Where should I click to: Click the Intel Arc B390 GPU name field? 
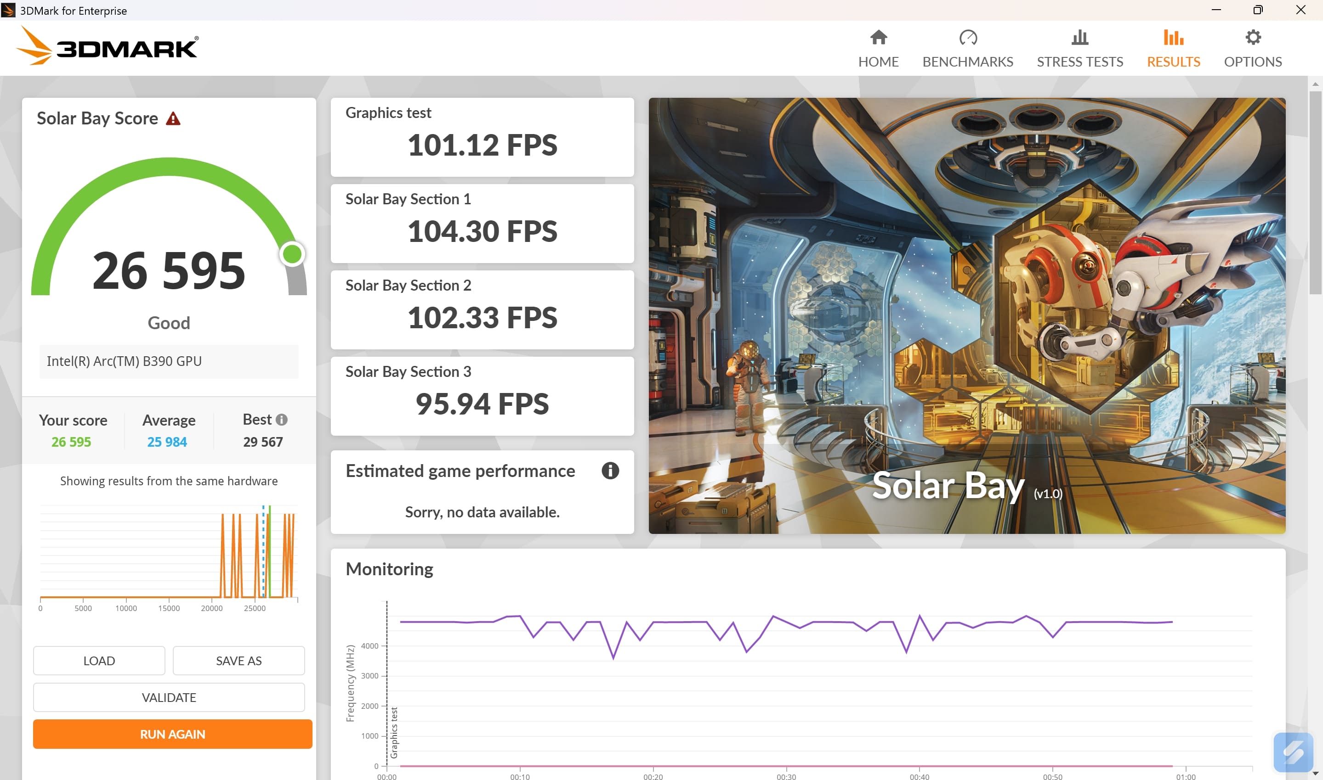169,361
